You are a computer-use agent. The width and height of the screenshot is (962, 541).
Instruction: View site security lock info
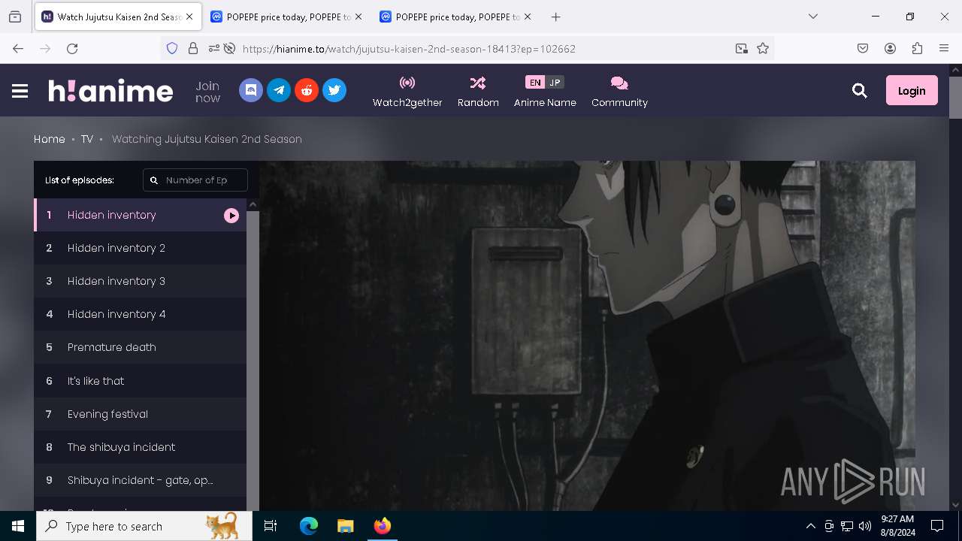(193, 48)
